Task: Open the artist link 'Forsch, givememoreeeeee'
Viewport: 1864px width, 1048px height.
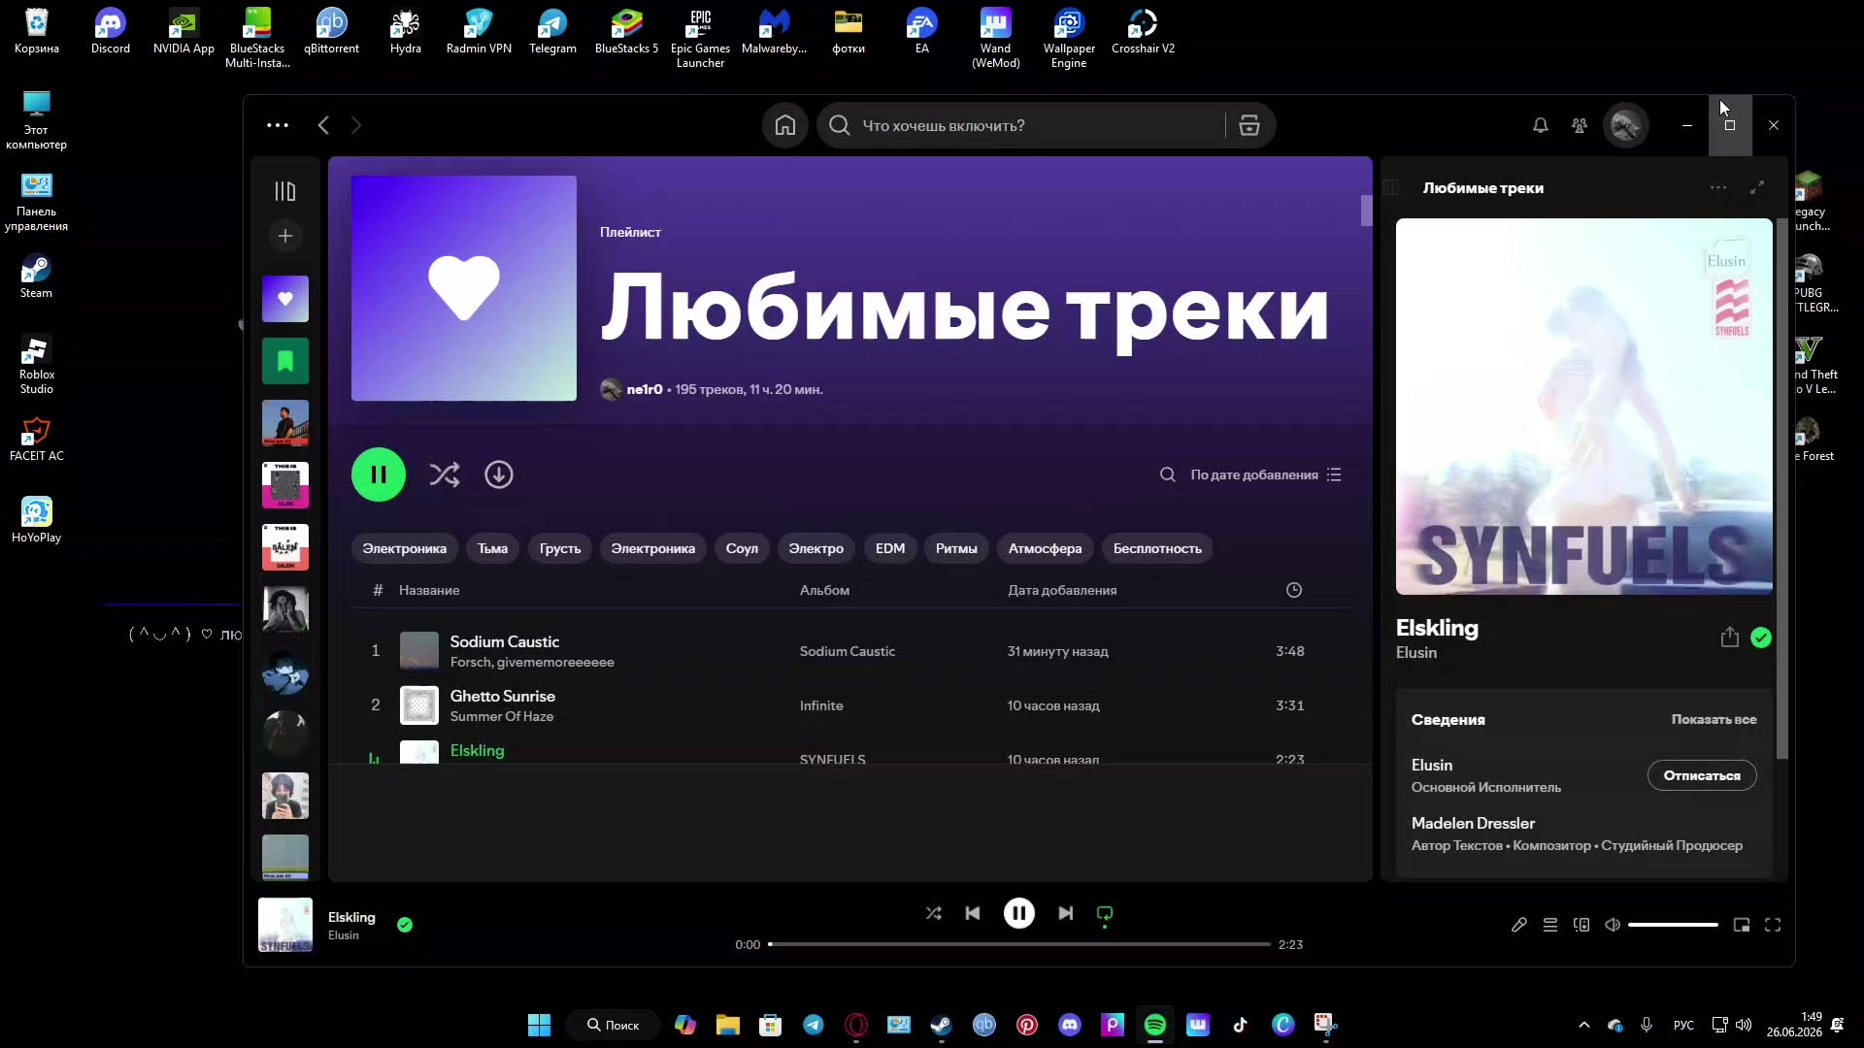Action: pyautogui.click(x=532, y=662)
